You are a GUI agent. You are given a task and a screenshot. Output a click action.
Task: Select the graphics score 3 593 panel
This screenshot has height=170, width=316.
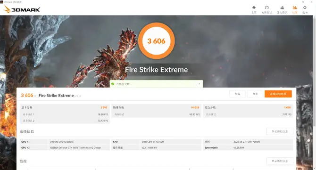65,114
